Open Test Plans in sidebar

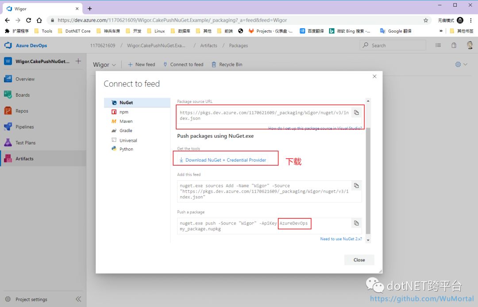point(43,143)
